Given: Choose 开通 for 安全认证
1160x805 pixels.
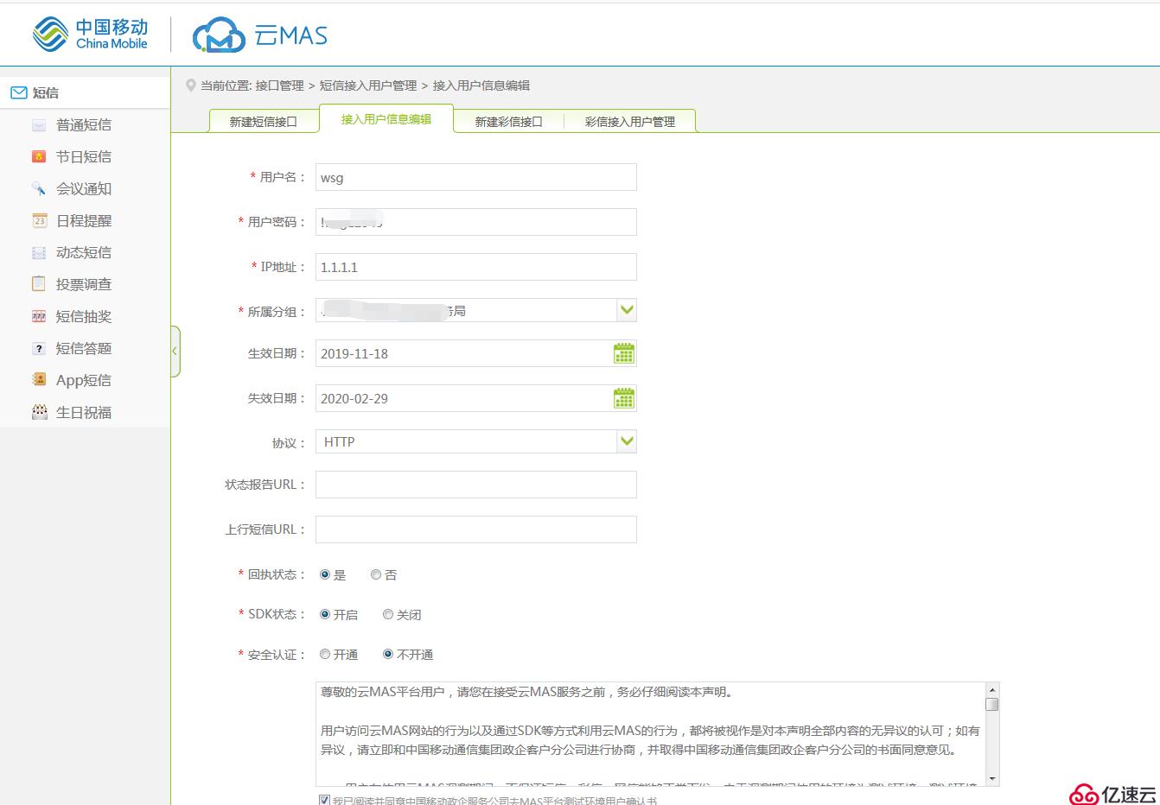Looking at the screenshot, I should tap(325, 654).
